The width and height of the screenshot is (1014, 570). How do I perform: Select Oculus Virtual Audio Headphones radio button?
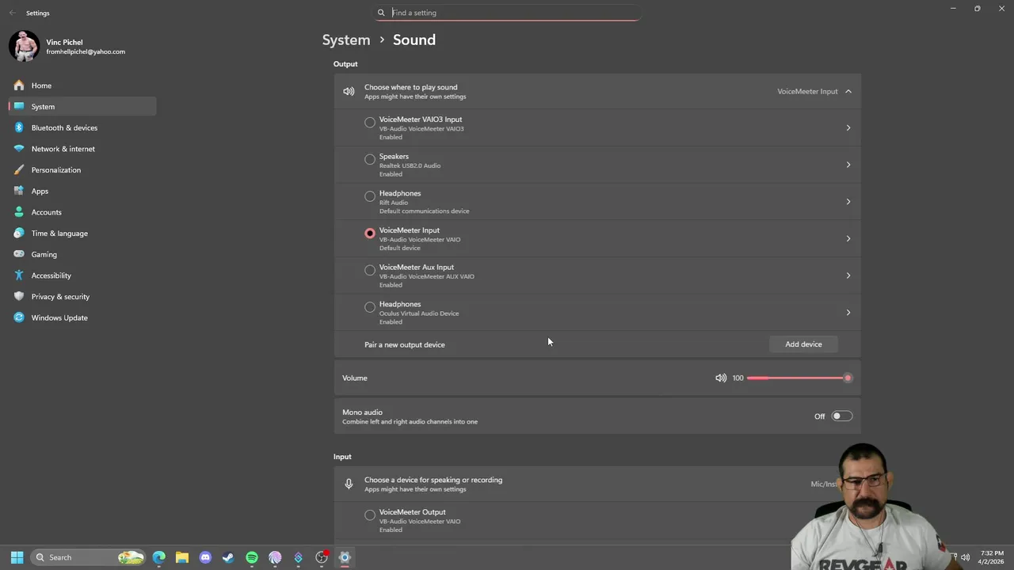click(370, 307)
